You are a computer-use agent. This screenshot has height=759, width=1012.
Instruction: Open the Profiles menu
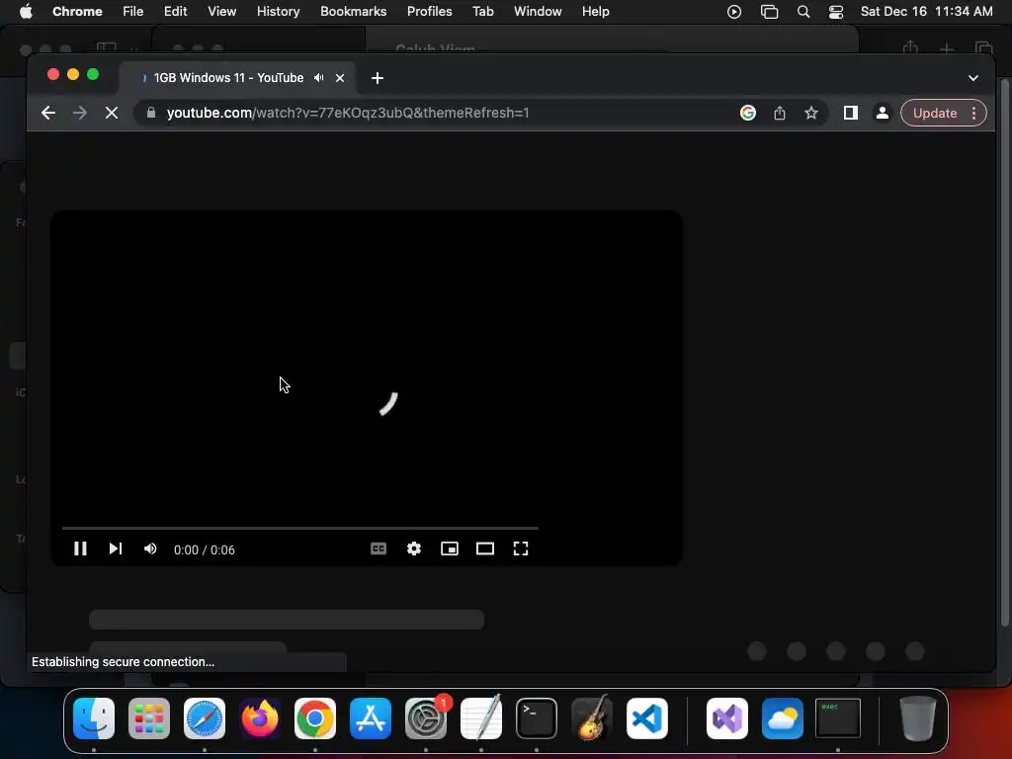tap(429, 11)
